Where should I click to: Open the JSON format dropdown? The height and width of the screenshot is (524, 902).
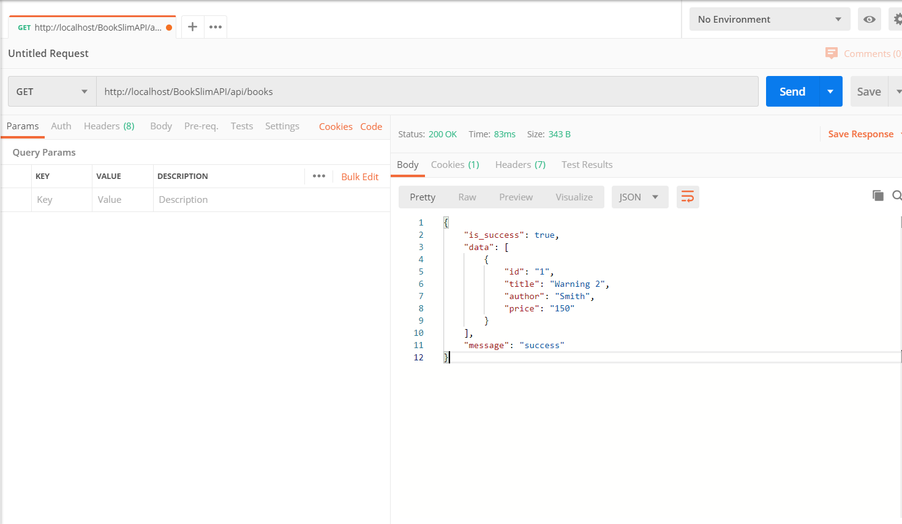tap(640, 197)
